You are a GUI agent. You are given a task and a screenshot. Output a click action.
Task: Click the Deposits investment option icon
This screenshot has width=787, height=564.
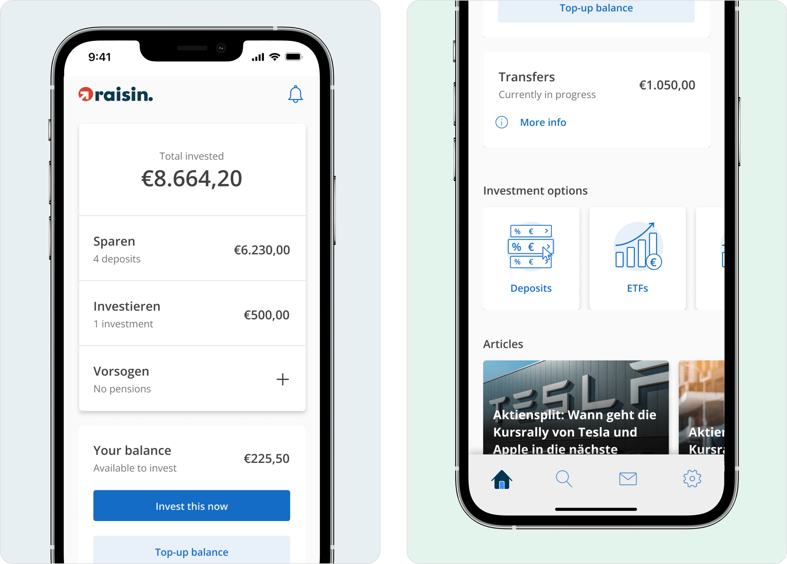[x=530, y=247]
